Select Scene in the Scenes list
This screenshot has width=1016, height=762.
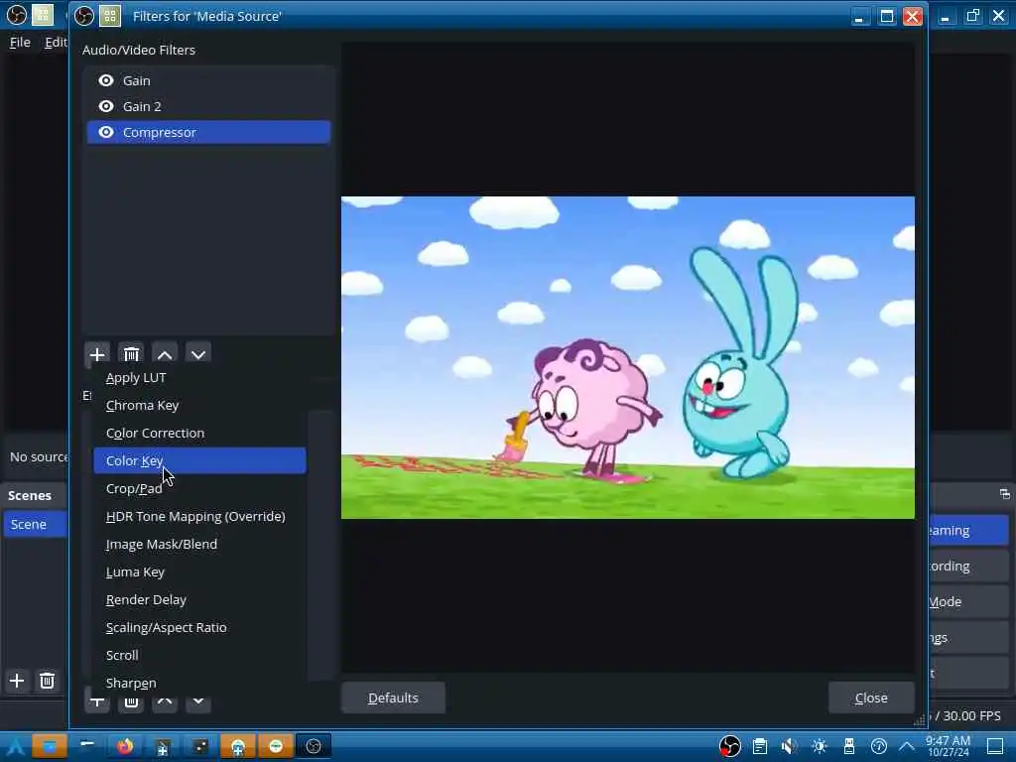point(35,524)
